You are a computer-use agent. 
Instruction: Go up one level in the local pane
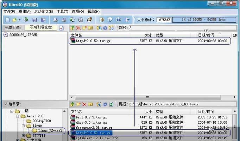72,104
